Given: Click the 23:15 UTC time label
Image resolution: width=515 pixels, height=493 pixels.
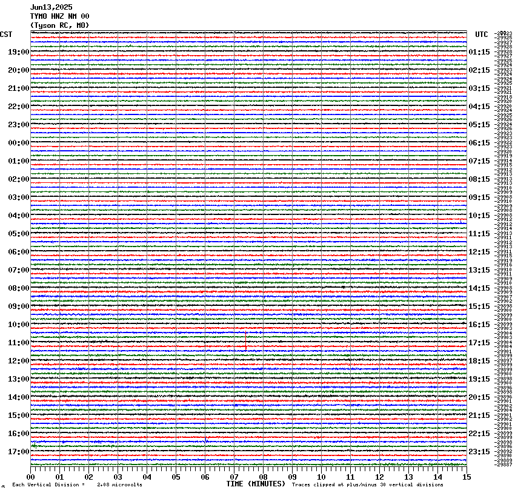Looking at the screenshot, I should [479, 452].
